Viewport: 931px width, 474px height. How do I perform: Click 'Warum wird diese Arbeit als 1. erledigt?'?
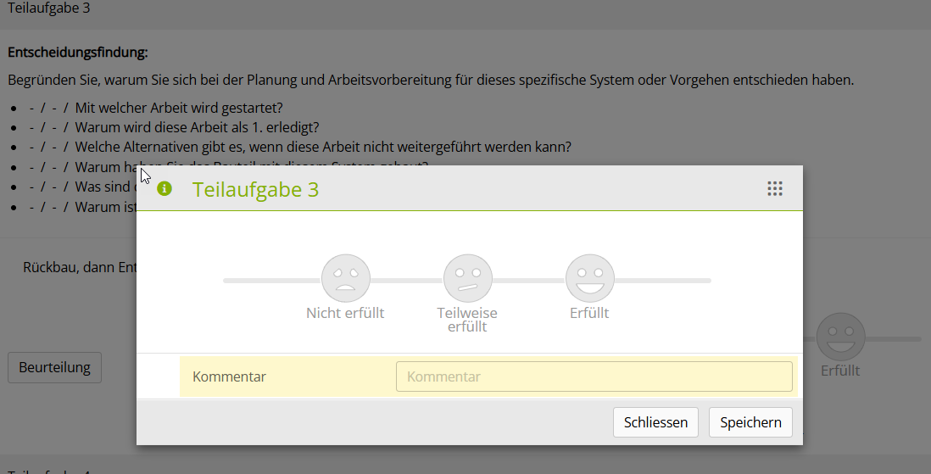(197, 127)
